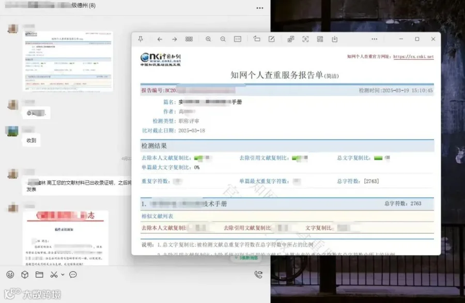Open chat history bubble icon
Viewport: 465px width, 303px height.
73,275
